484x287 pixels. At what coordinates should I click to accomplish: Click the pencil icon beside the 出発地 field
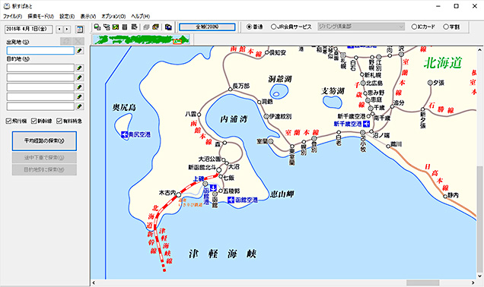point(80,51)
